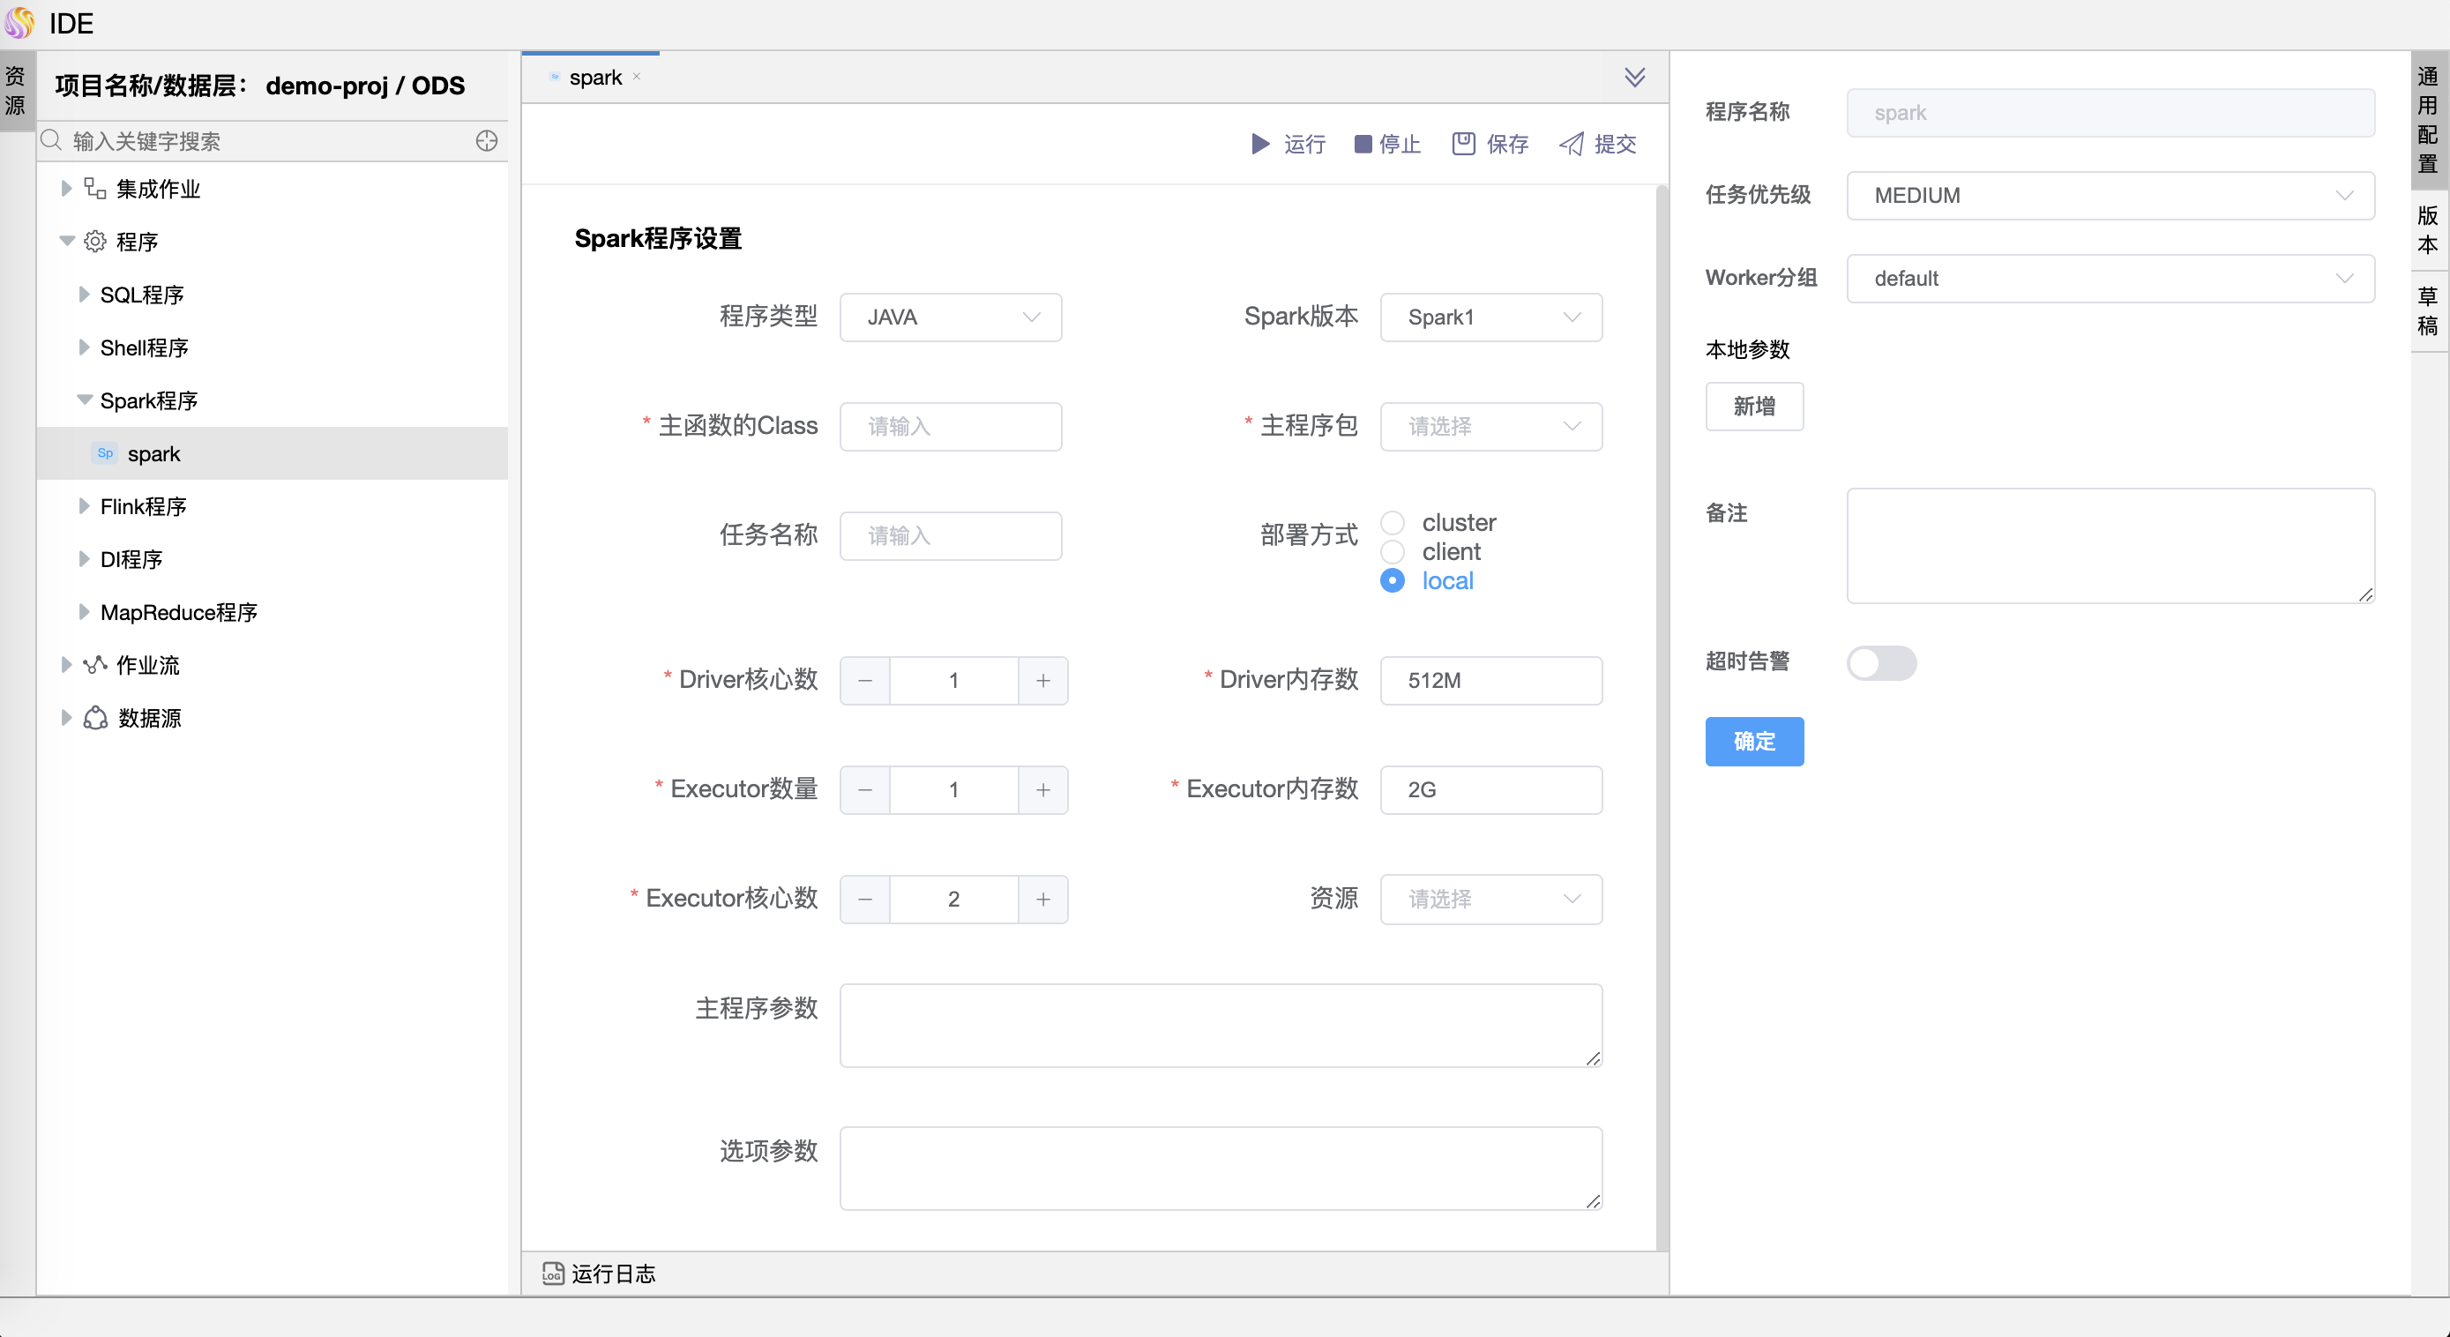Click the Submit paper-plane icon

click(1572, 144)
